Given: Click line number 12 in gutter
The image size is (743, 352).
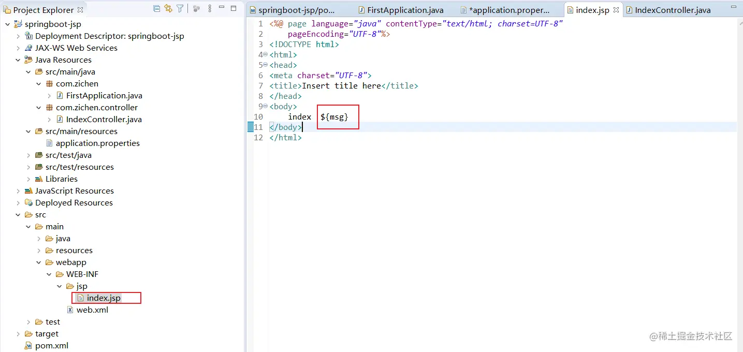Looking at the screenshot, I should pyautogui.click(x=258, y=138).
